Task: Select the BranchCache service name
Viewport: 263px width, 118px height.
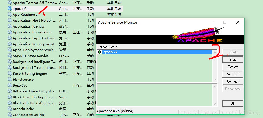Action: tap(23, 109)
